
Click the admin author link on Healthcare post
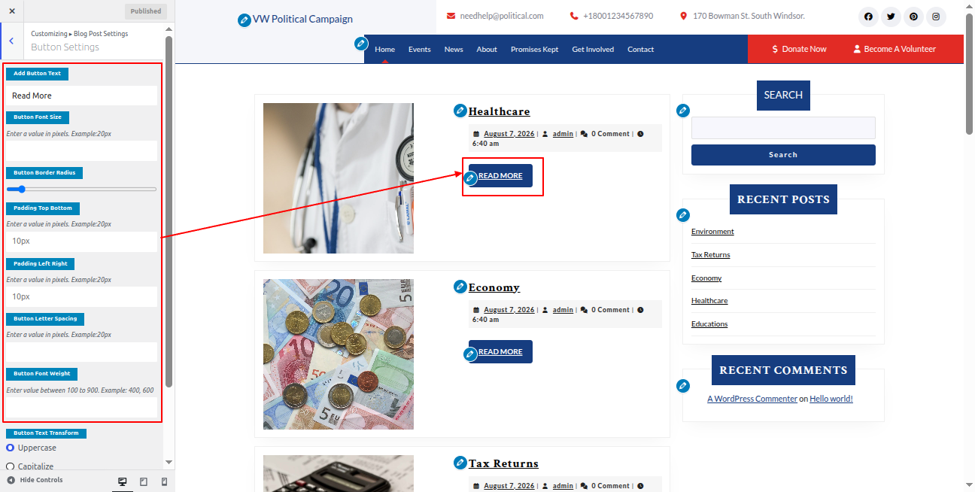point(563,134)
